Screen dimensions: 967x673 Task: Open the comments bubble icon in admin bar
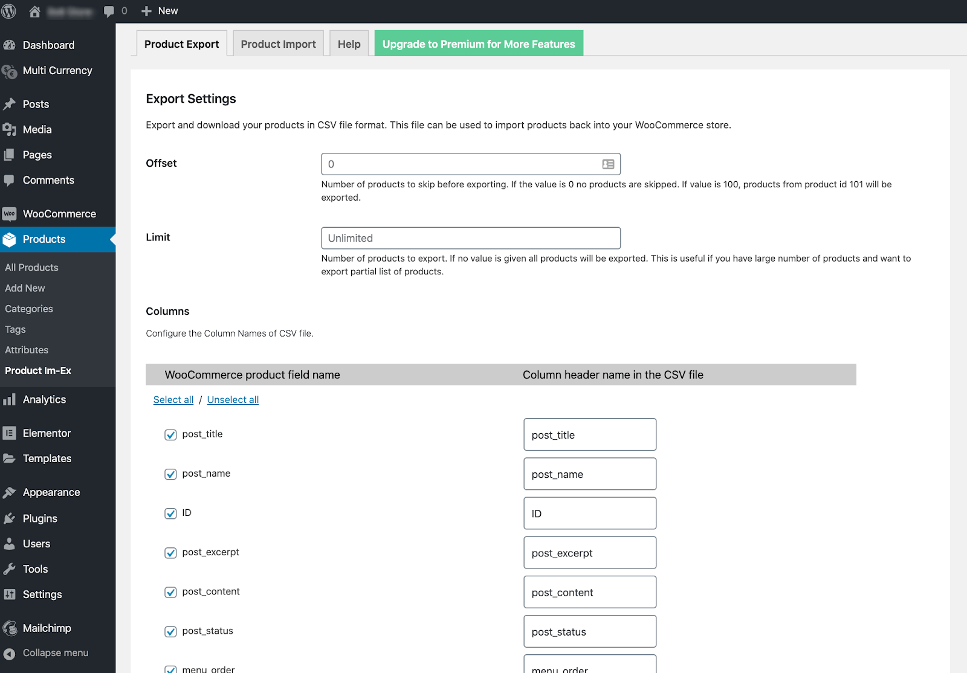point(109,11)
